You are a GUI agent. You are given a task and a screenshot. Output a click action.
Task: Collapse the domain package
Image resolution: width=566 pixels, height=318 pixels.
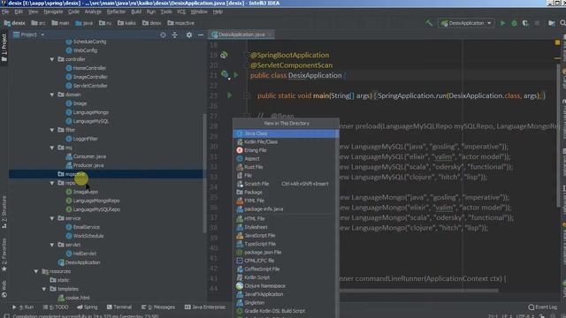click(x=52, y=95)
